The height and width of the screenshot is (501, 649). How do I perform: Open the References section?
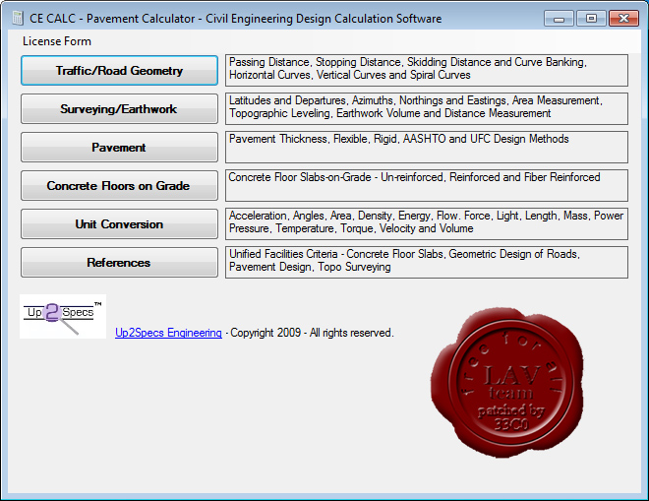119,262
